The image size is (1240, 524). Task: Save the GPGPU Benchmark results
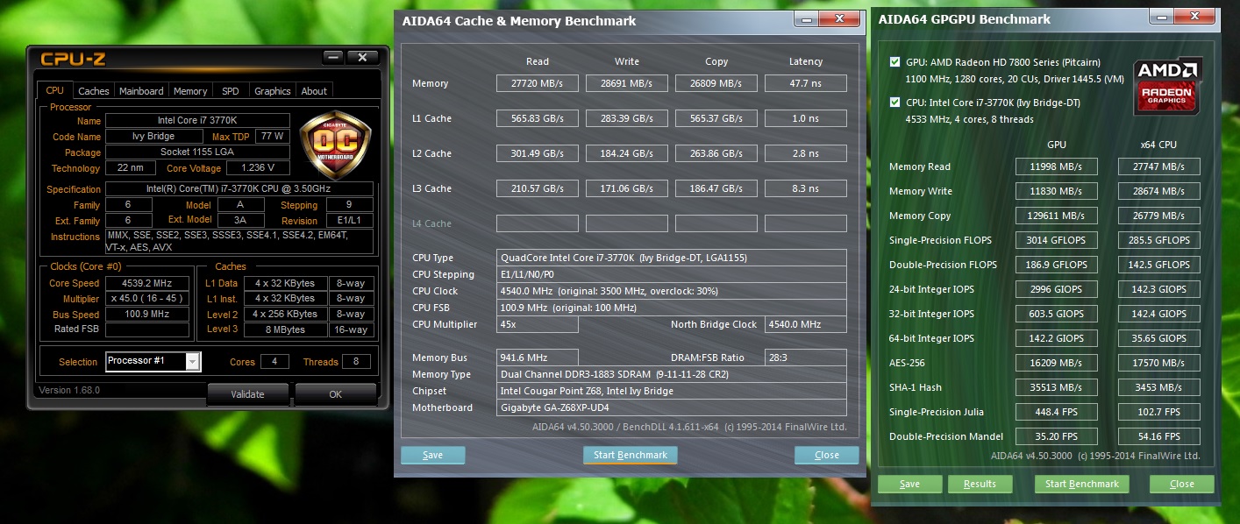[909, 484]
